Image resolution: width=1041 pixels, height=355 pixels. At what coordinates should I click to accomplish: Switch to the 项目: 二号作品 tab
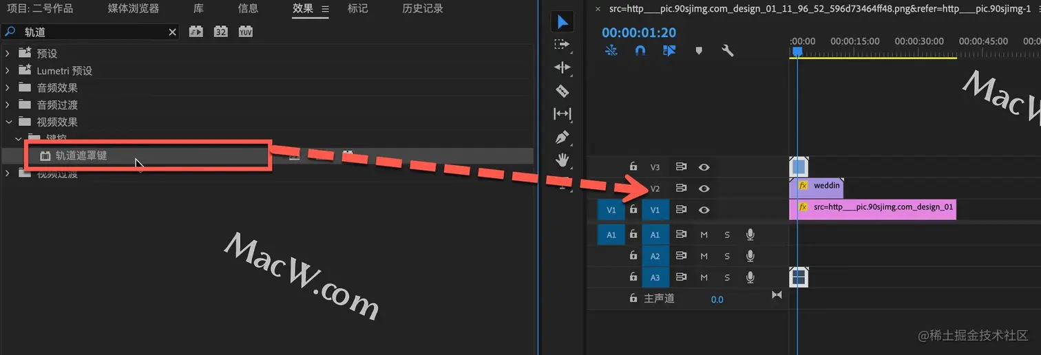pyautogui.click(x=39, y=9)
